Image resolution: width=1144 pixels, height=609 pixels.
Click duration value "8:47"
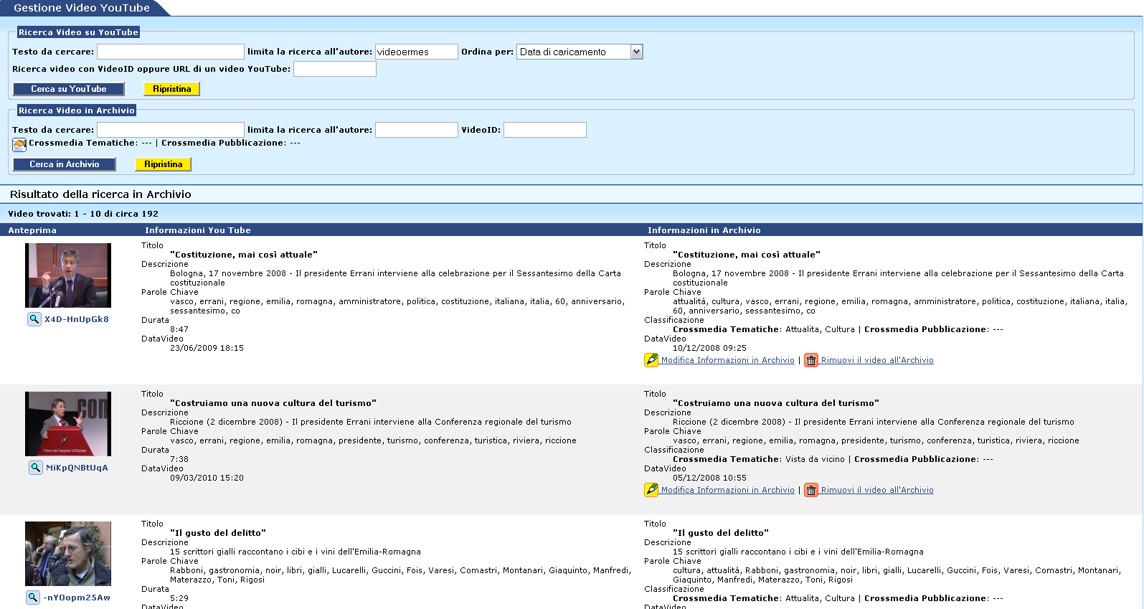coord(179,329)
